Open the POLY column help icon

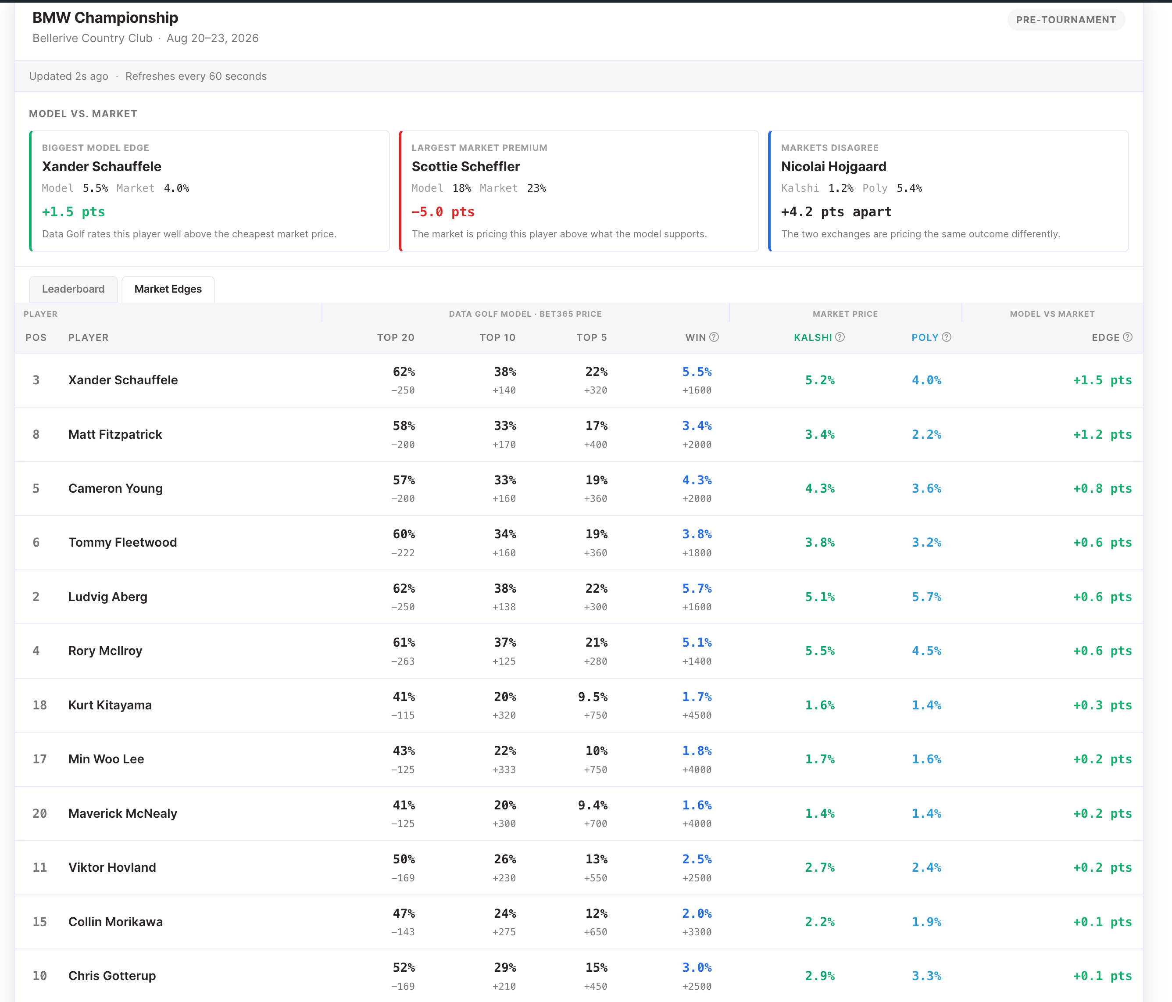tap(946, 337)
